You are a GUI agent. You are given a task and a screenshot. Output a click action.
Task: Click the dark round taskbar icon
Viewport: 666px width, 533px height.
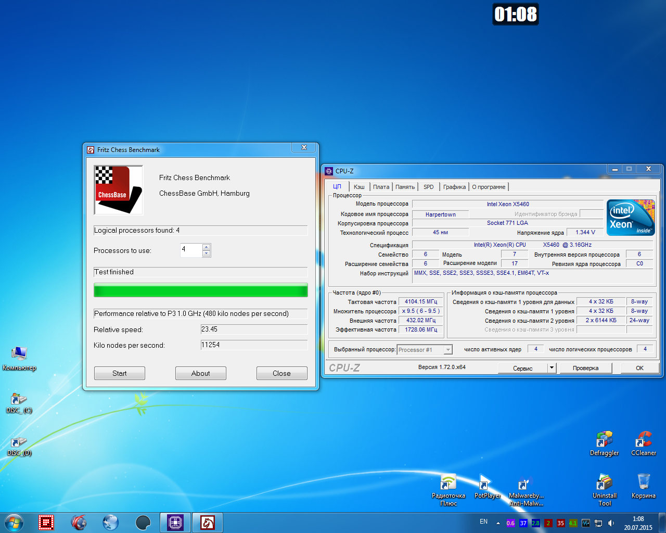[x=143, y=522]
